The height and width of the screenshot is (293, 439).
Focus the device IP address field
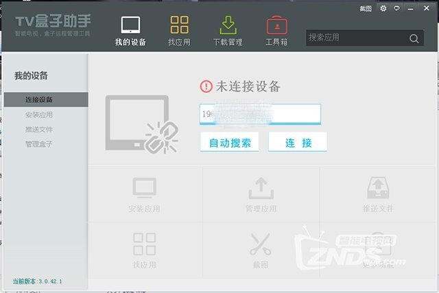pos(260,114)
